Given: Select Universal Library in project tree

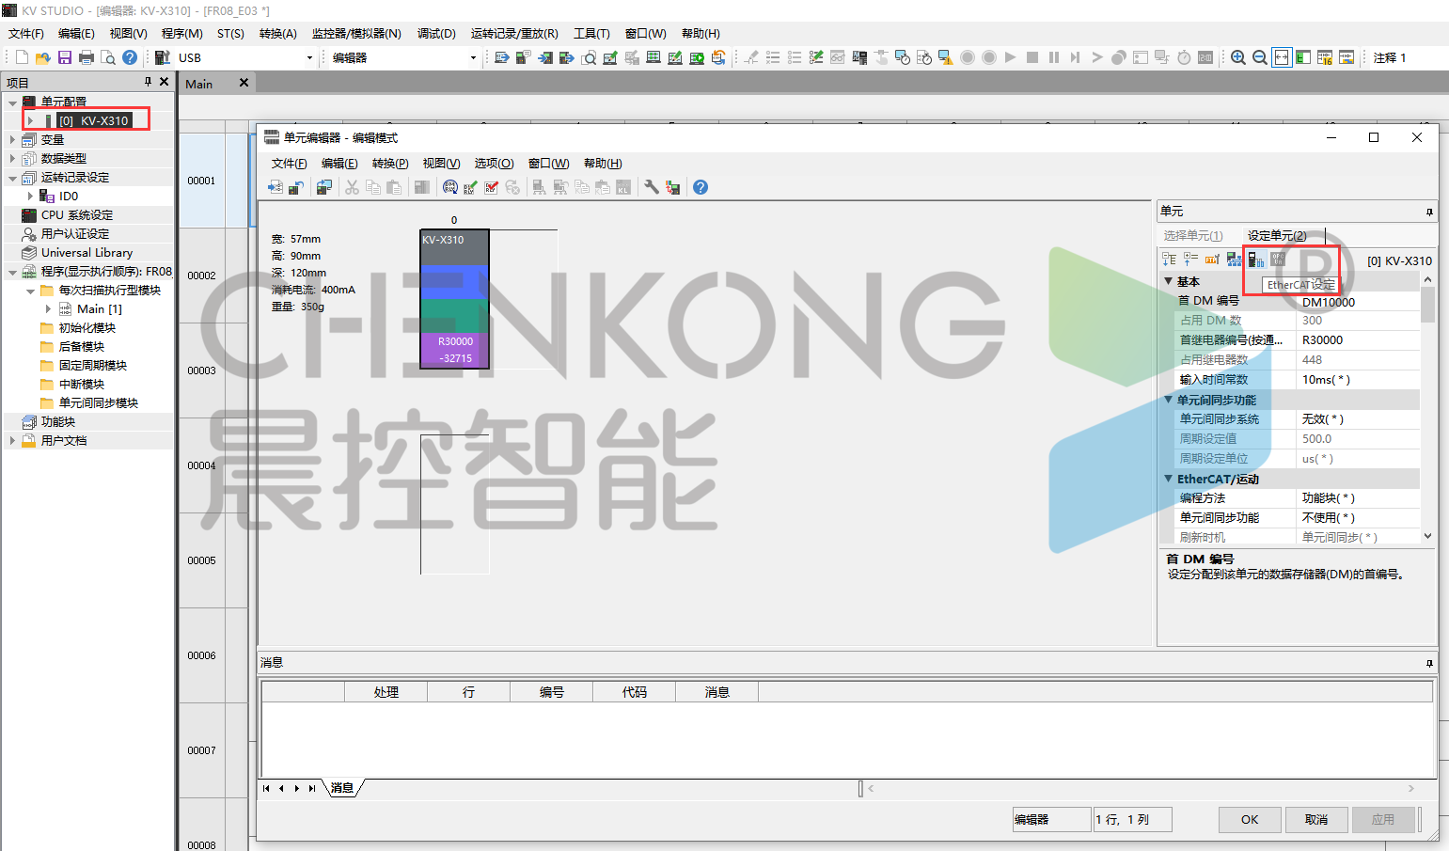Looking at the screenshot, I should (87, 252).
